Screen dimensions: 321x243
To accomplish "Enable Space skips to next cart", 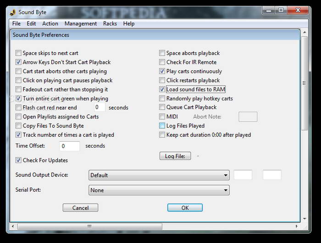I will pos(18,53).
